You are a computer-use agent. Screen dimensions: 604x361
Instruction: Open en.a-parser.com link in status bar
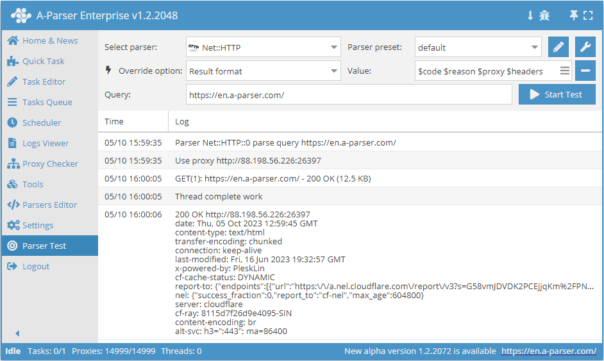[548, 351]
